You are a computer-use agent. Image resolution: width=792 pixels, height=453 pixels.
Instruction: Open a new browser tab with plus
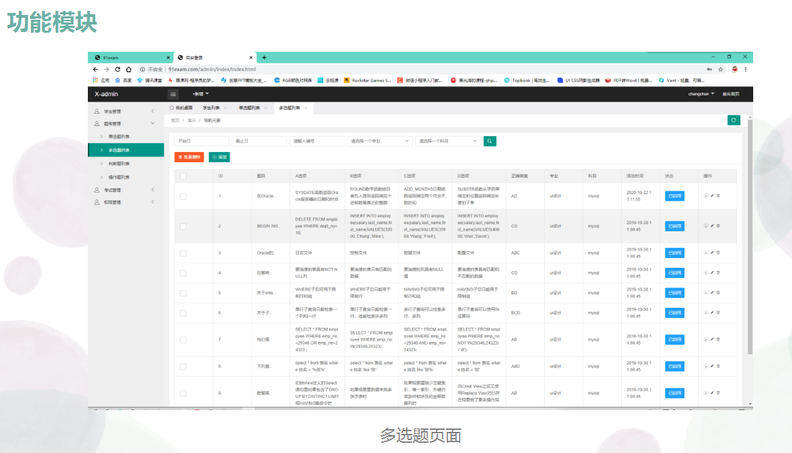coord(264,57)
